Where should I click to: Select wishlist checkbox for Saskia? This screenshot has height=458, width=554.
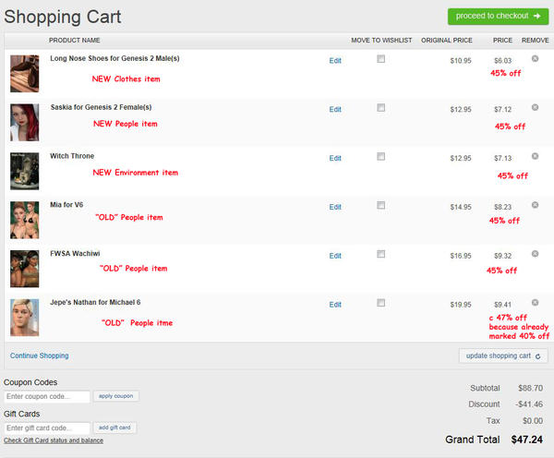pyautogui.click(x=380, y=108)
